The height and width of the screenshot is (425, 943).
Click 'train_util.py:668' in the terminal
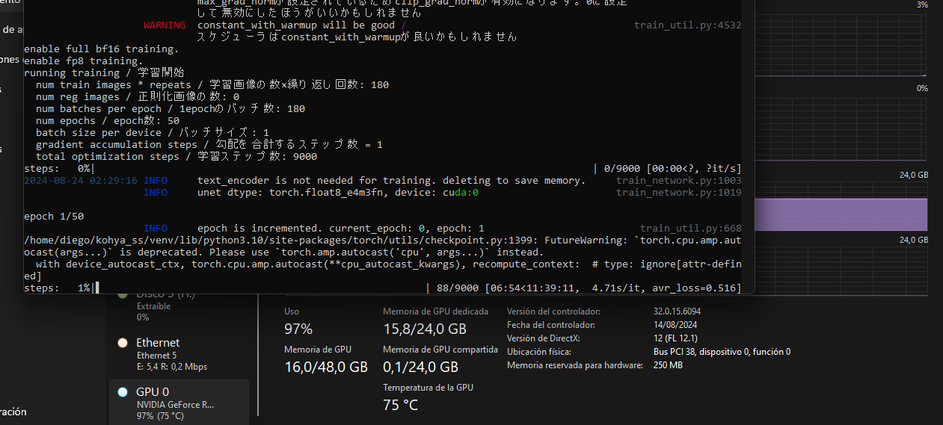point(690,229)
